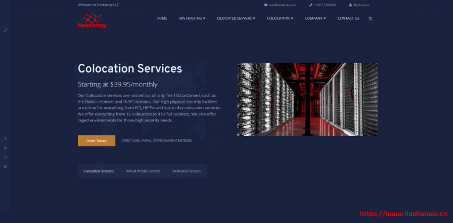Expand the Company dropdown menu
This screenshot has width=453, height=223.
point(315,18)
